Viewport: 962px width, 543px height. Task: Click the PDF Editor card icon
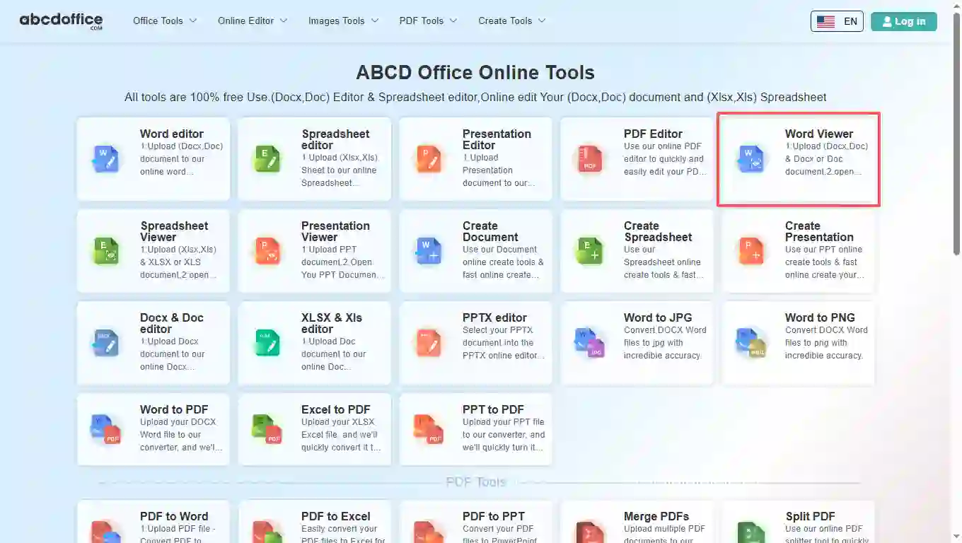(x=589, y=159)
